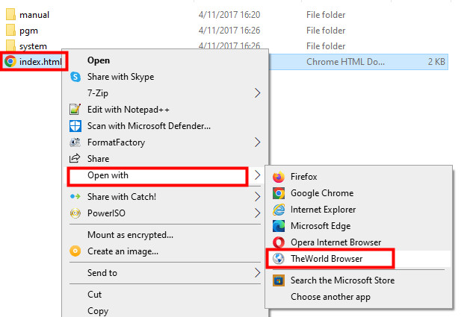The height and width of the screenshot is (317, 470).
Task: Open the manual folder
Action: click(x=34, y=15)
